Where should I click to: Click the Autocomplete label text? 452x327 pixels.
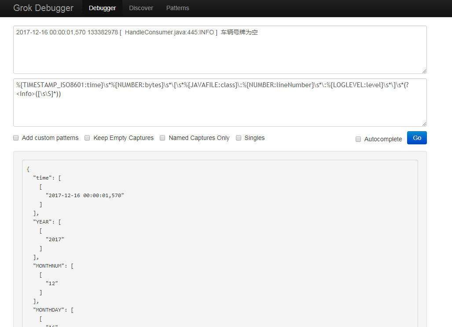point(383,139)
